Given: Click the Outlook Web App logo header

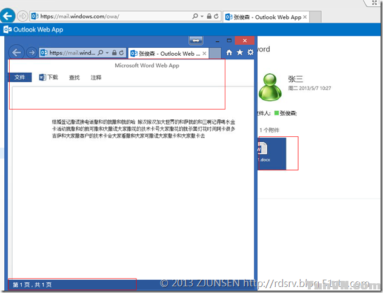Looking at the screenshot, I should [x=33, y=30].
